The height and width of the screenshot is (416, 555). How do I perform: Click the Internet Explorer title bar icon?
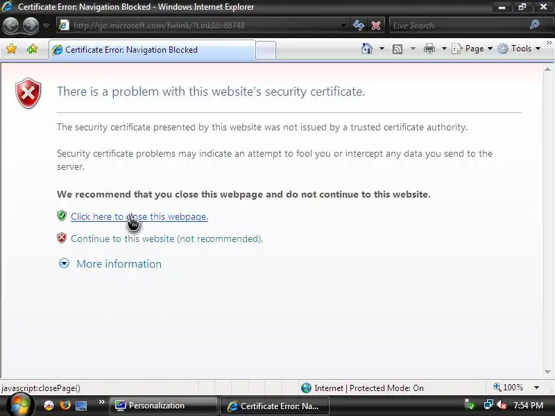[x=7, y=6]
